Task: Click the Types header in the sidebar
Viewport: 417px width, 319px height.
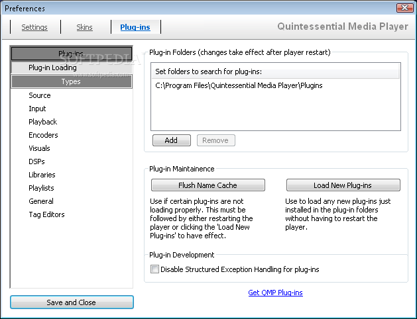Action: point(72,81)
